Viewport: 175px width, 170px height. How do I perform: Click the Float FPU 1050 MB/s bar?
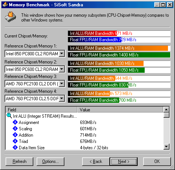coord(119,70)
